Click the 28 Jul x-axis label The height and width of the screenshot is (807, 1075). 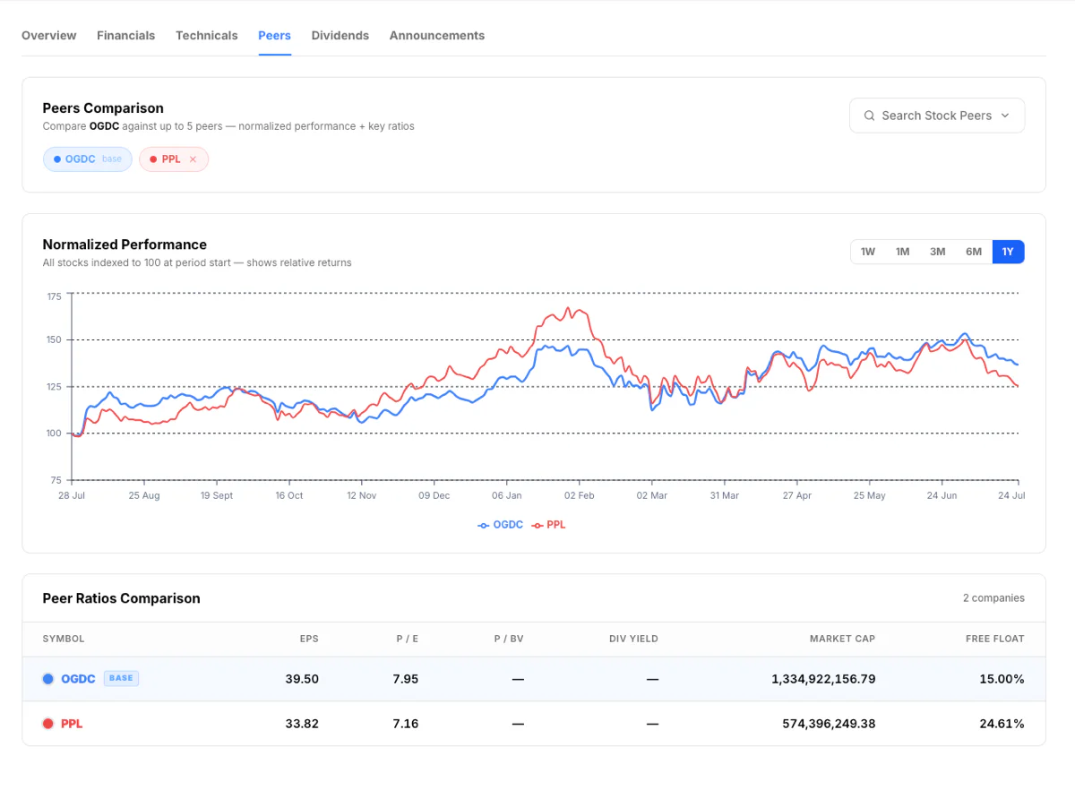72,495
